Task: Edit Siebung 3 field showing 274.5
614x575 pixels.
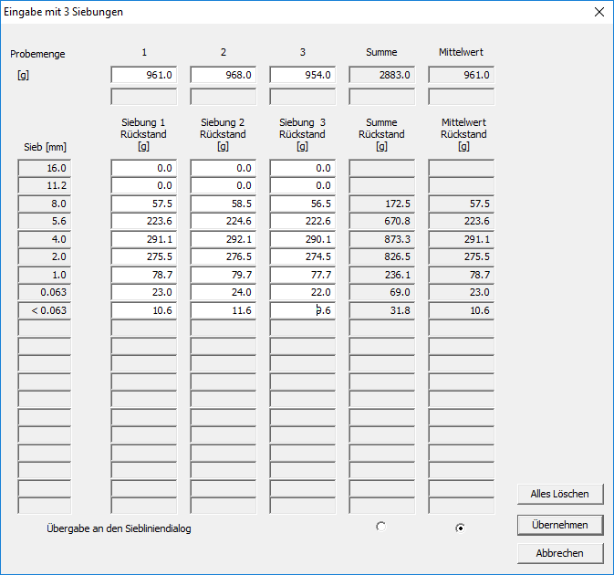Action: 302,257
